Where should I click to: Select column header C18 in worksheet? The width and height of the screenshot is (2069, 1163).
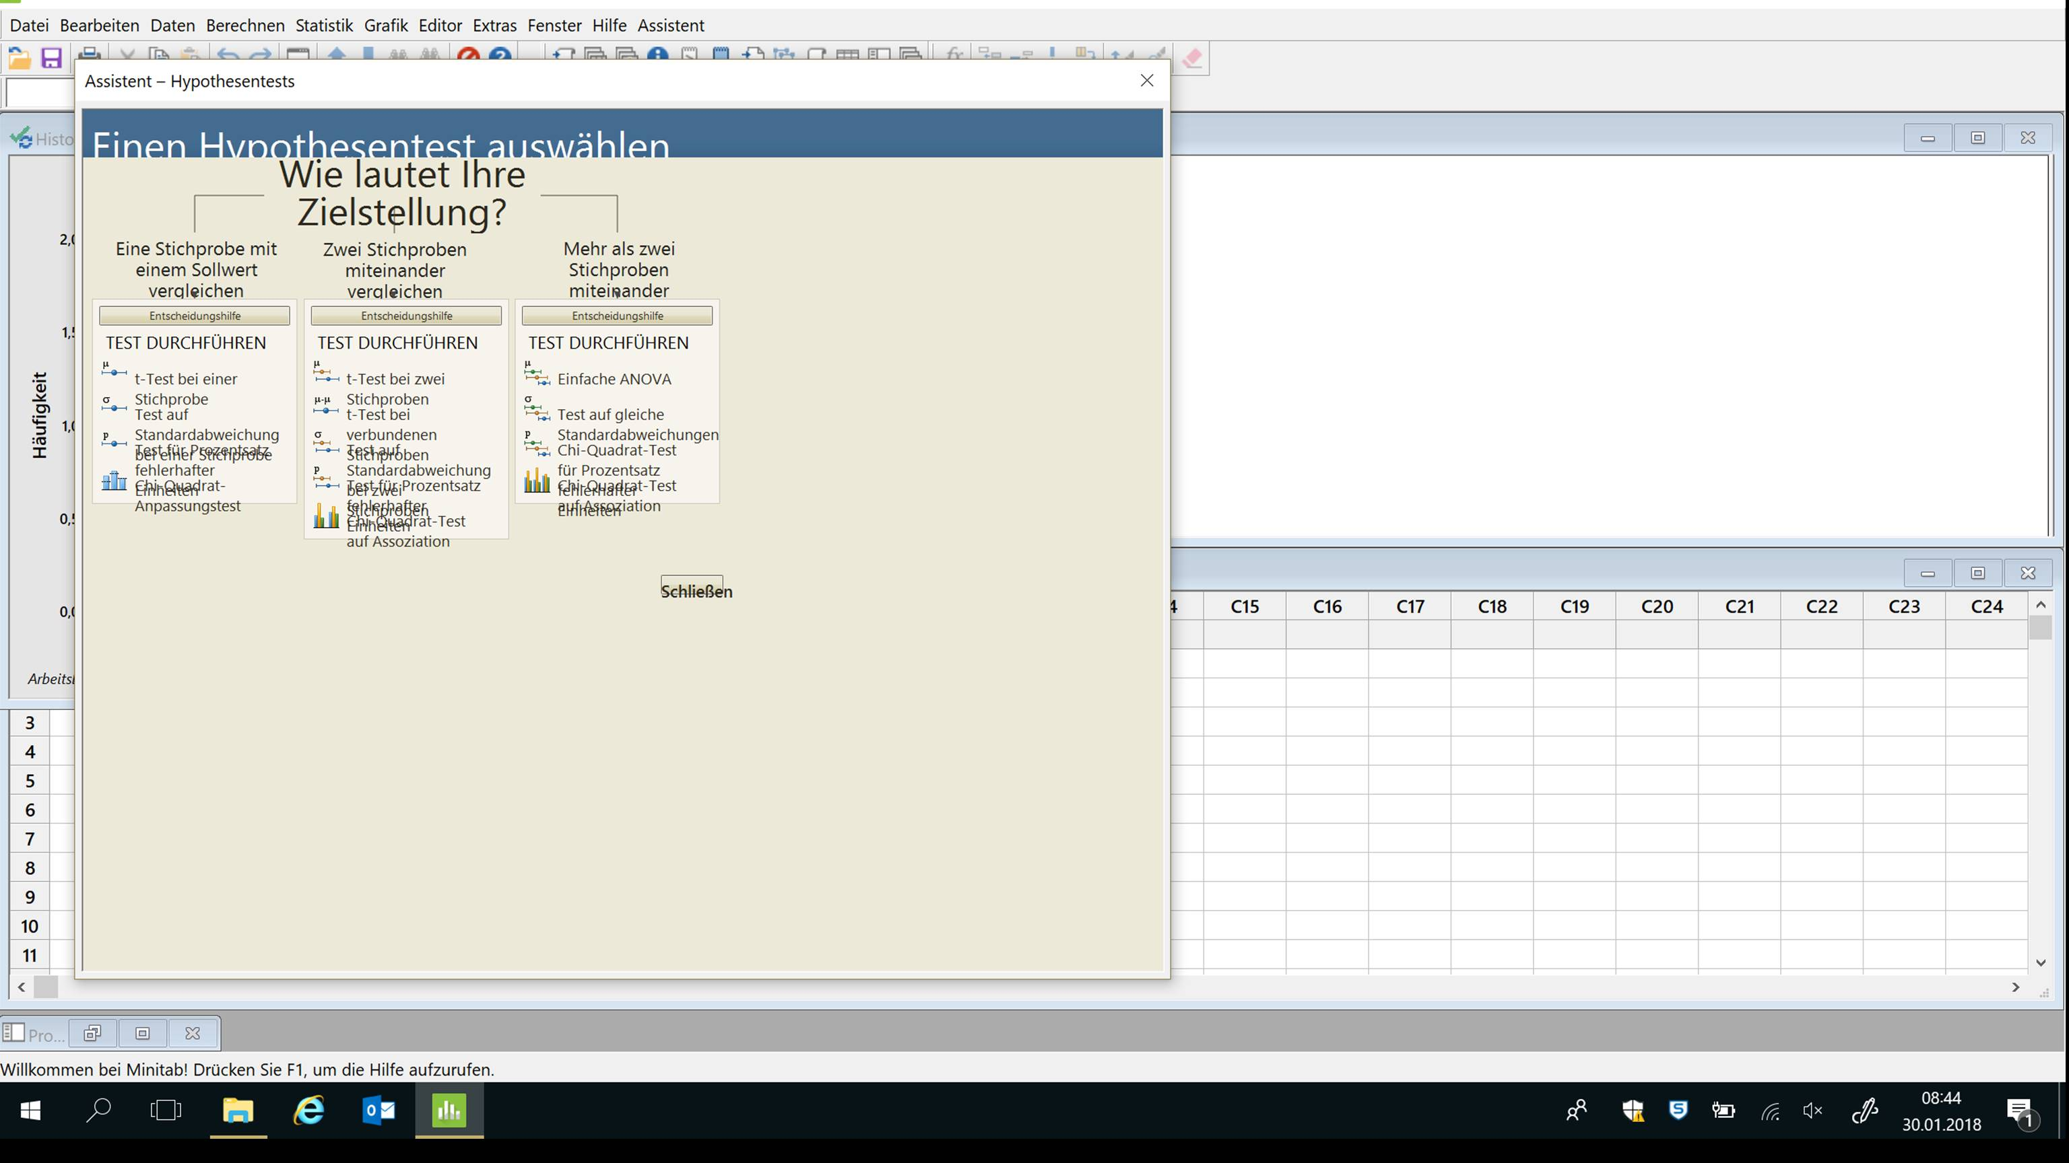click(1492, 606)
